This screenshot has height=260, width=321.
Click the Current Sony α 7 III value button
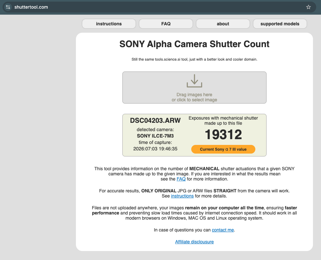(223, 149)
